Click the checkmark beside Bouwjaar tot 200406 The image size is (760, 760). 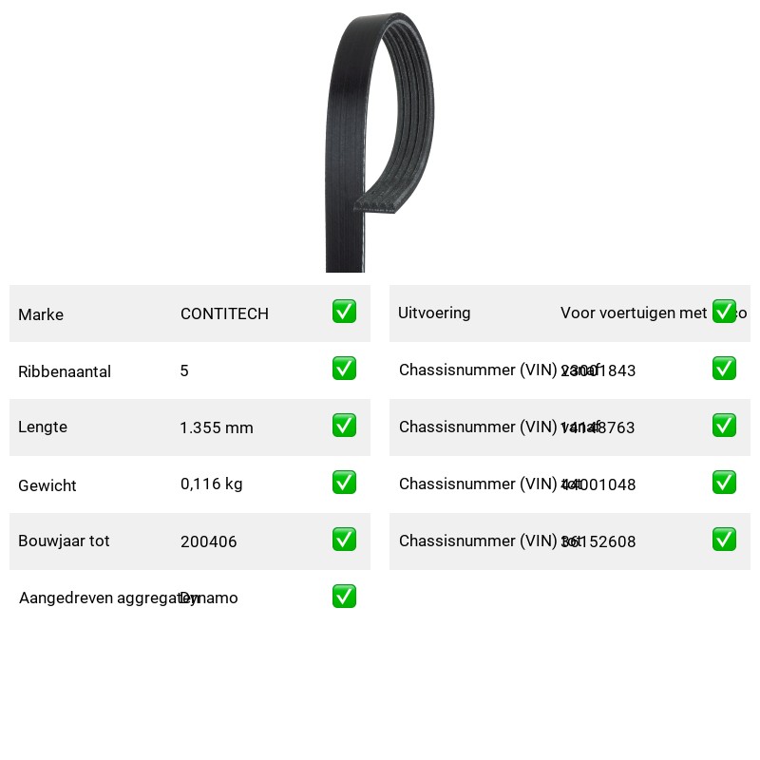click(x=344, y=540)
